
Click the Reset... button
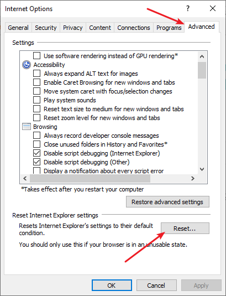click(x=185, y=229)
